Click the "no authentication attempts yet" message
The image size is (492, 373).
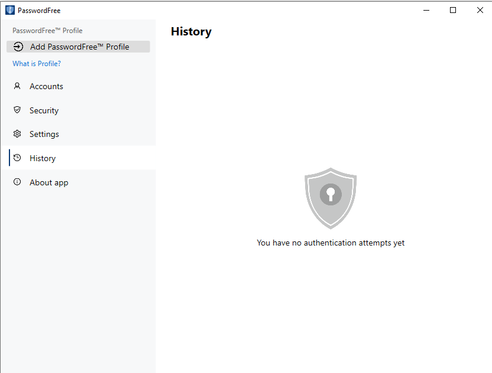tap(331, 243)
